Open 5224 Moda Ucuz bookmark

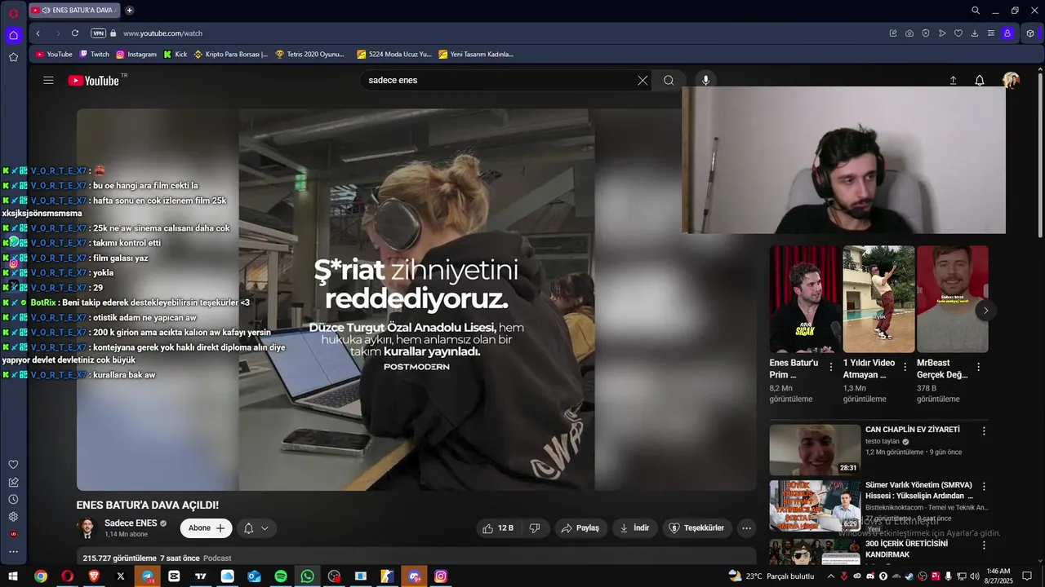pyautogui.click(x=394, y=55)
